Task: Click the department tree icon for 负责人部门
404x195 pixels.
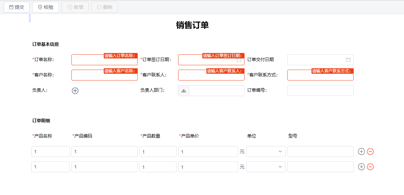Action: click(184, 91)
